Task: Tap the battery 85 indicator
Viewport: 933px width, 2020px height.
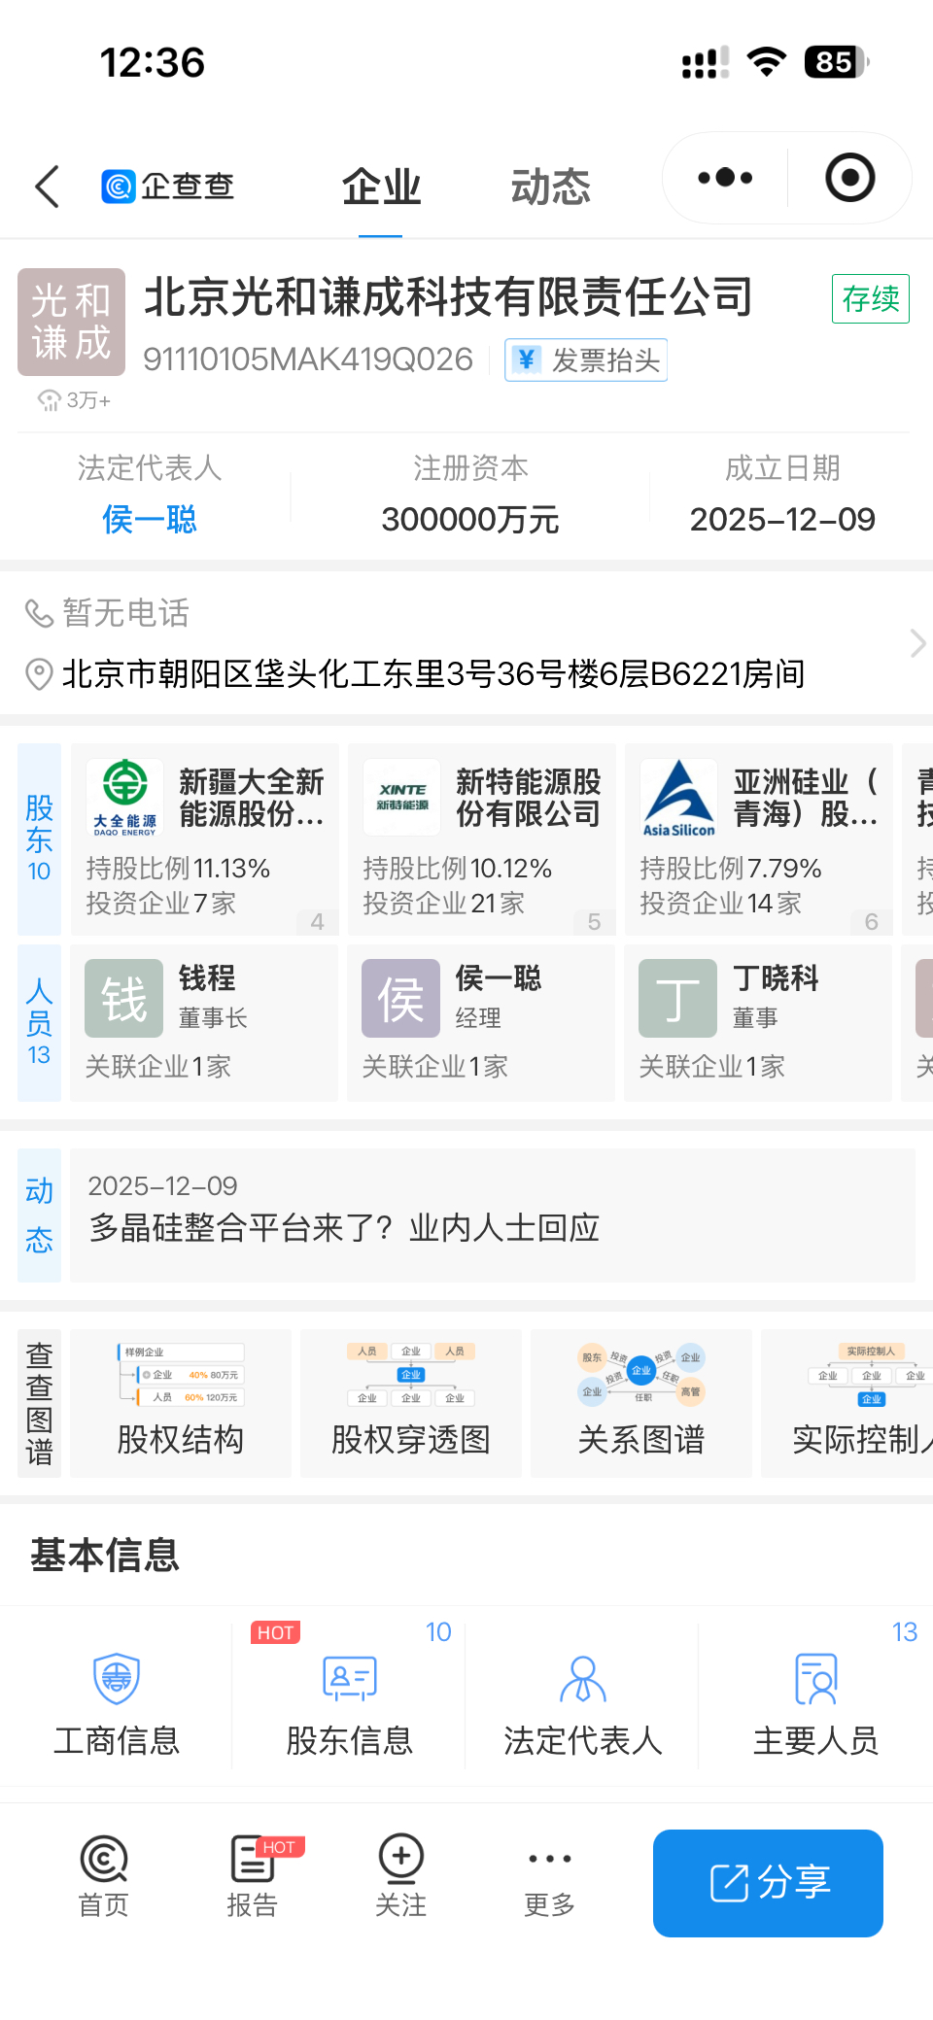Action: [836, 62]
